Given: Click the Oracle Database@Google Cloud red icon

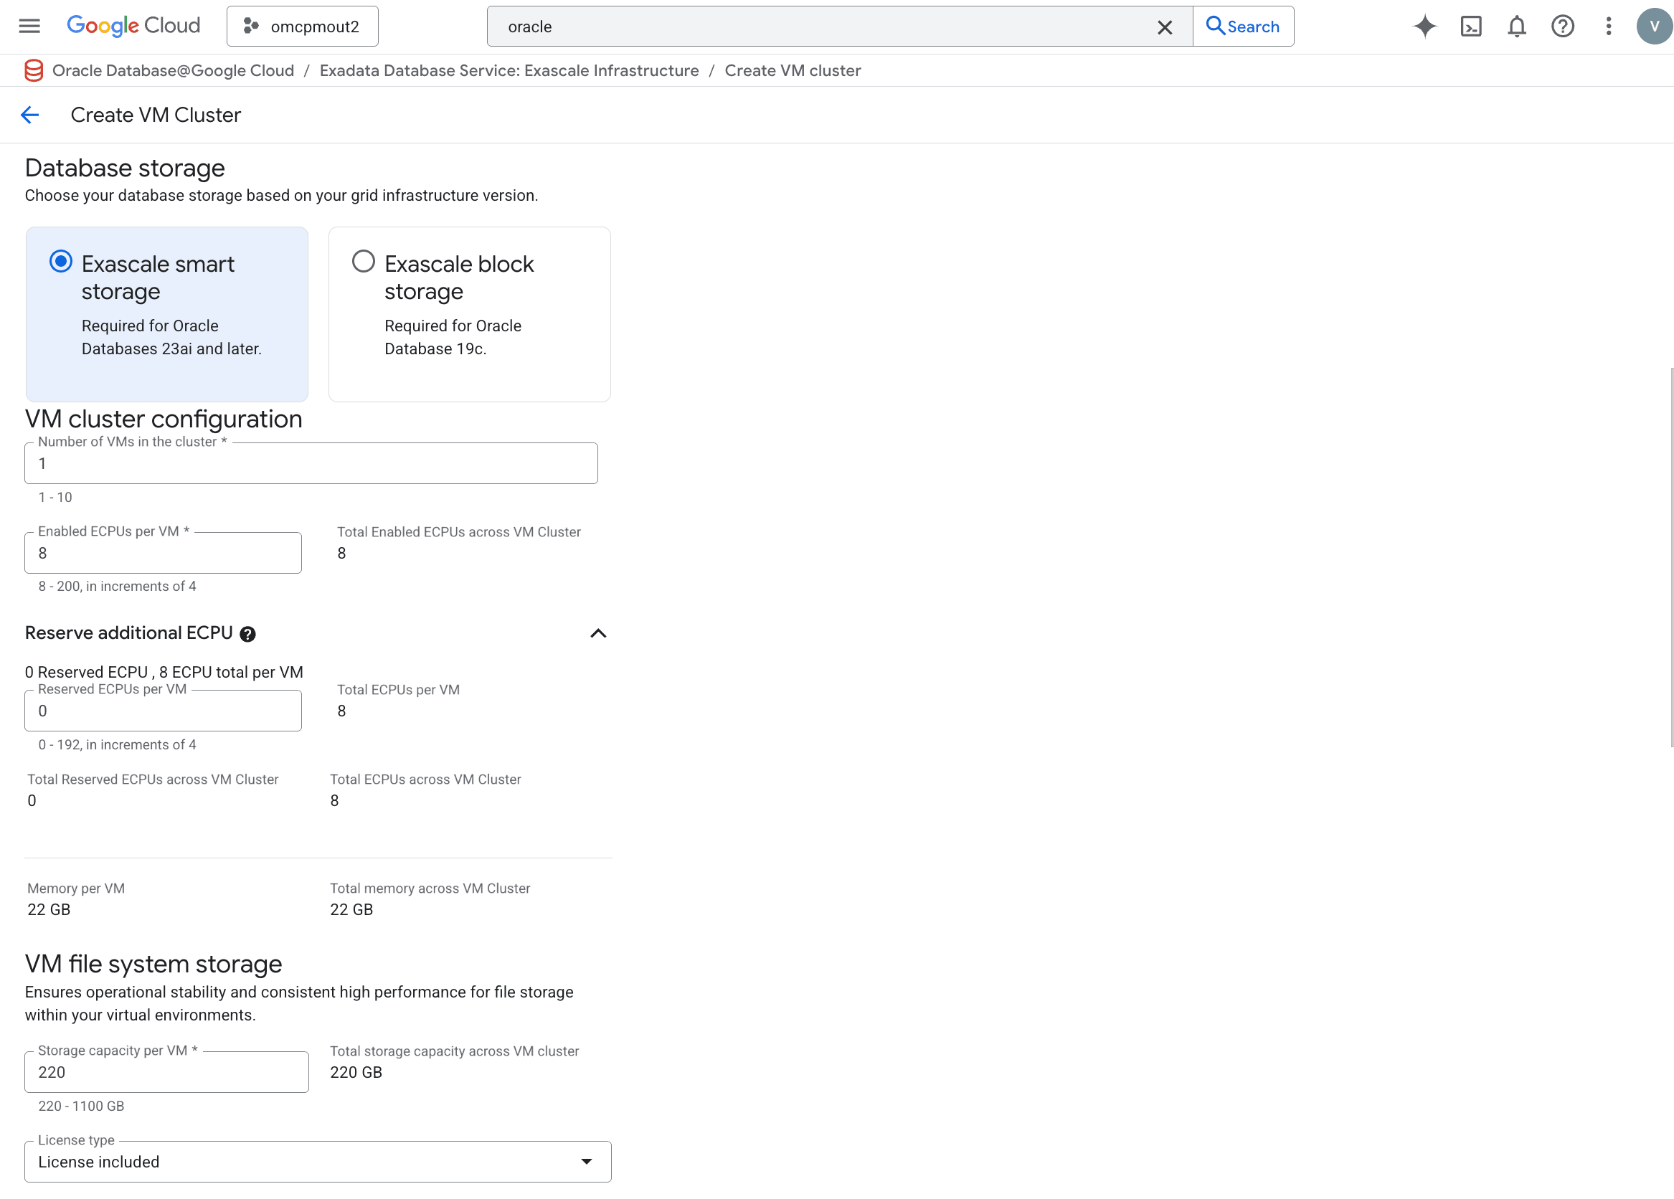Looking at the screenshot, I should point(33,70).
